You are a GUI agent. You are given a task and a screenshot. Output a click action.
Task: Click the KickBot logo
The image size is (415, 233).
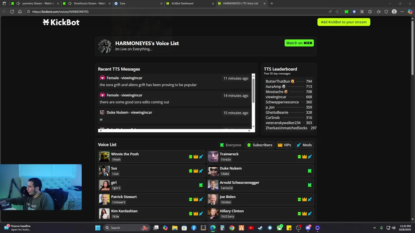(x=61, y=22)
